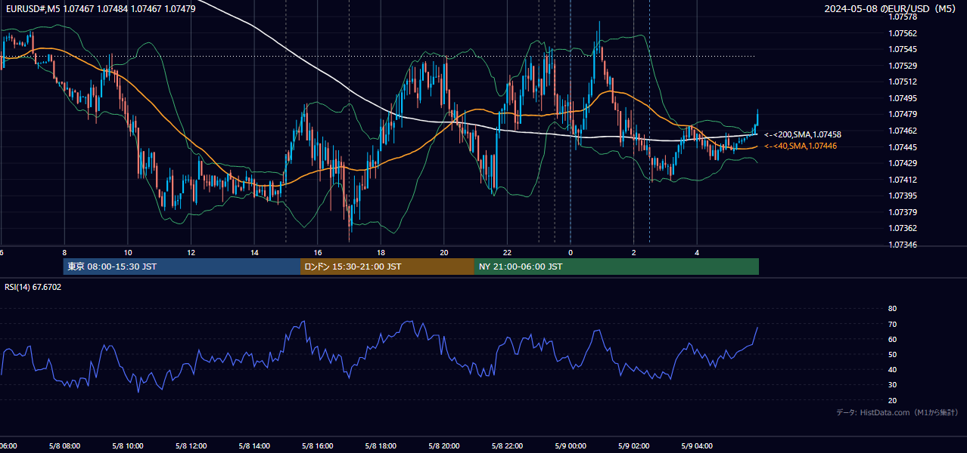The height and width of the screenshot is (453, 967).
Task: Click the RSI 30 level label
Action: [892, 385]
